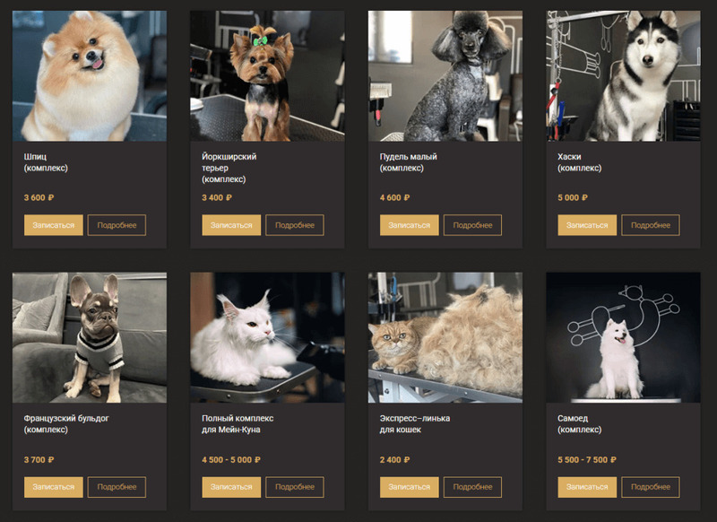Image resolution: width=717 pixels, height=522 pixels.
Task: Click 'Записаться' for Французский бульдог
Action: point(54,487)
